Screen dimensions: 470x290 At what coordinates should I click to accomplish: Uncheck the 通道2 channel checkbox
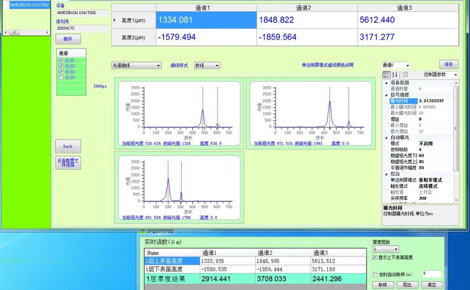click(61, 66)
